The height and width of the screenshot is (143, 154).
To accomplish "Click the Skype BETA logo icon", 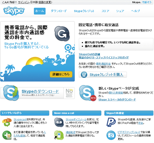I will [x=88, y=93].
